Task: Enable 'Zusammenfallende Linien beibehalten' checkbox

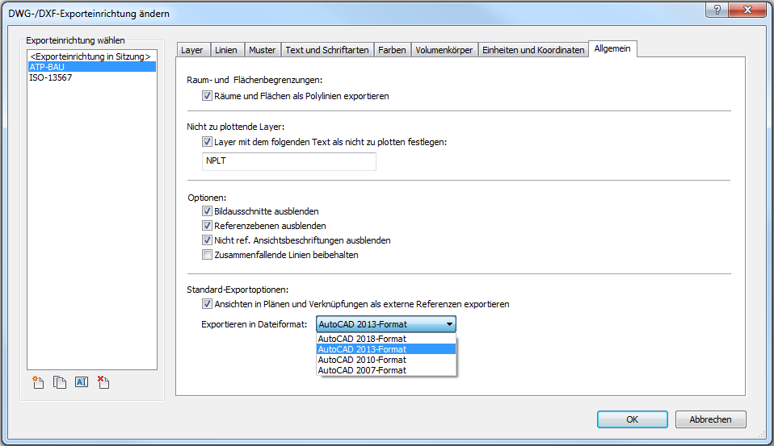Action: pyautogui.click(x=208, y=255)
